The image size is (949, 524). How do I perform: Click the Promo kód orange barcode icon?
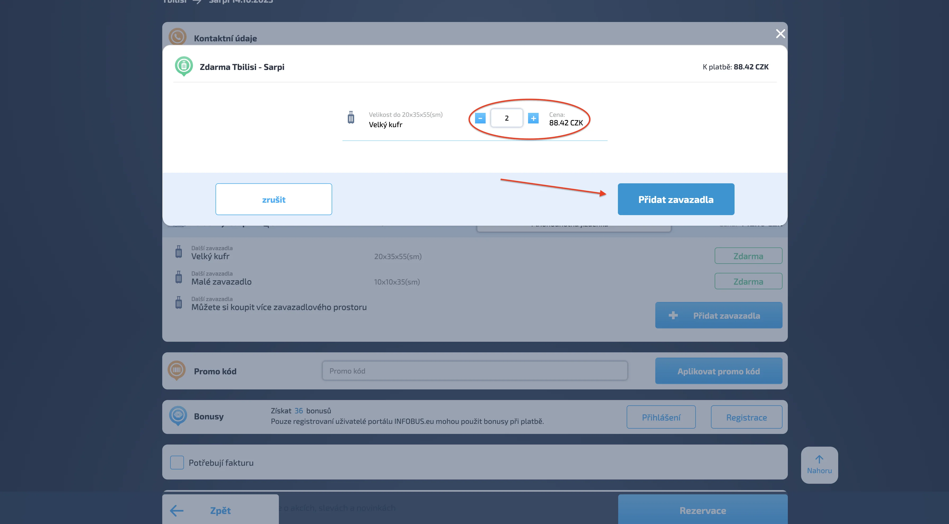coord(177,370)
